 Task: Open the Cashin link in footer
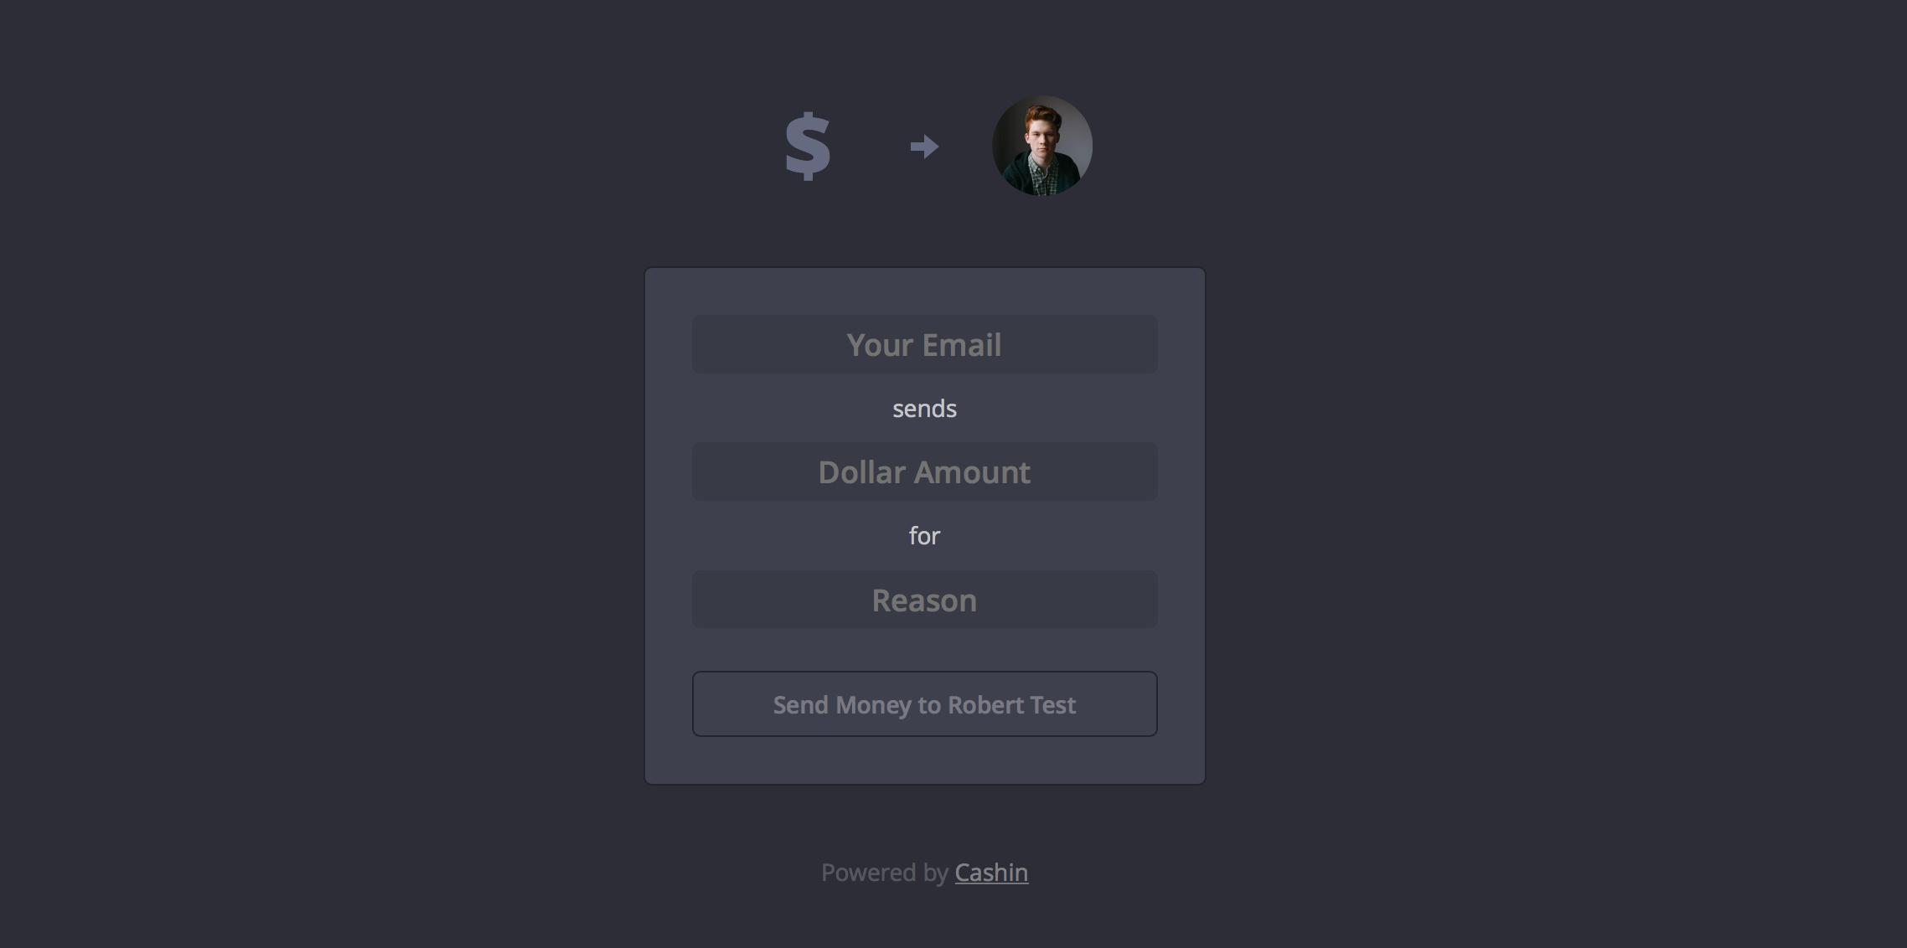[x=991, y=873]
